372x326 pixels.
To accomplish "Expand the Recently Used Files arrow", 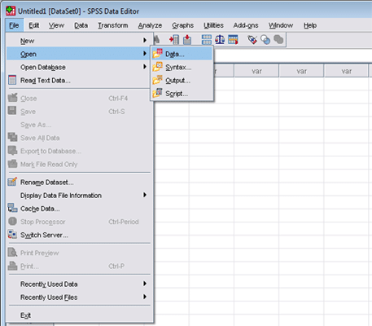I will [x=145, y=297].
